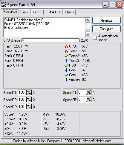Click the Minimize button

[106, 21]
